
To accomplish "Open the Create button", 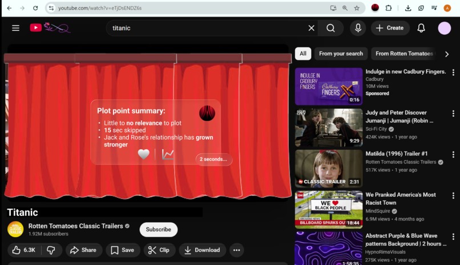I will (390, 28).
